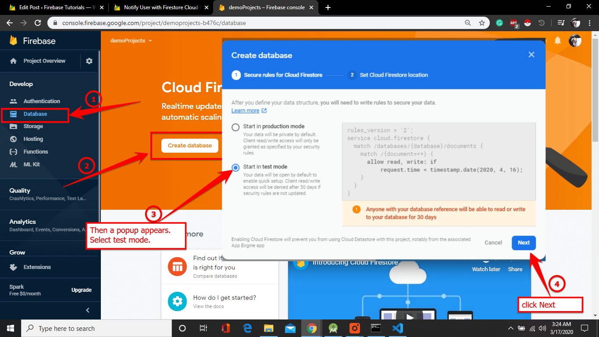The width and height of the screenshot is (599, 337).
Task: Open the How do I get started card
Action: click(220, 301)
